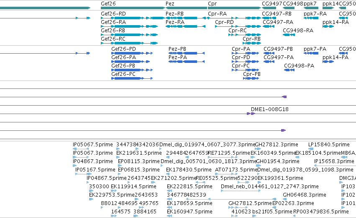Image resolution: width=356 pixels, height=218 pixels.
Task: Click EST LP15840.5prime
Action: [329, 145]
